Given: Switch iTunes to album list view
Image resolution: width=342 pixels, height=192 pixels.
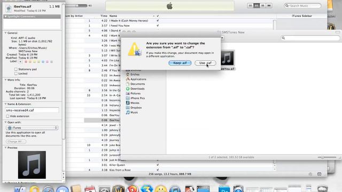Looking at the screenshot, I should pyautogui.click(x=256, y=6).
